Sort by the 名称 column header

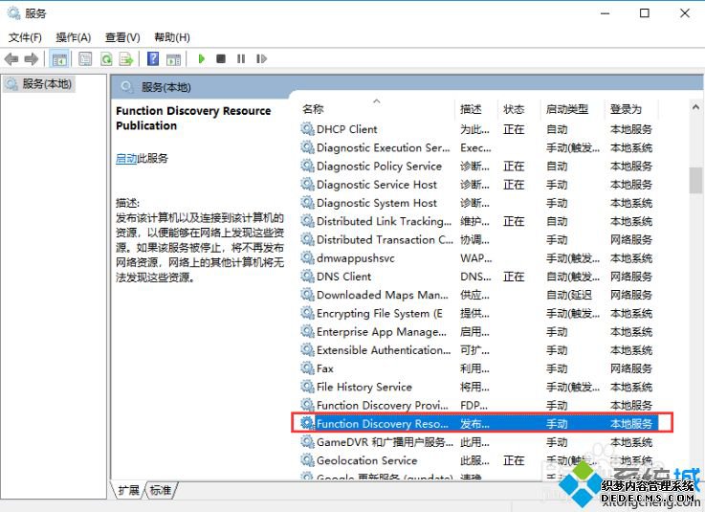tap(377, 109)
